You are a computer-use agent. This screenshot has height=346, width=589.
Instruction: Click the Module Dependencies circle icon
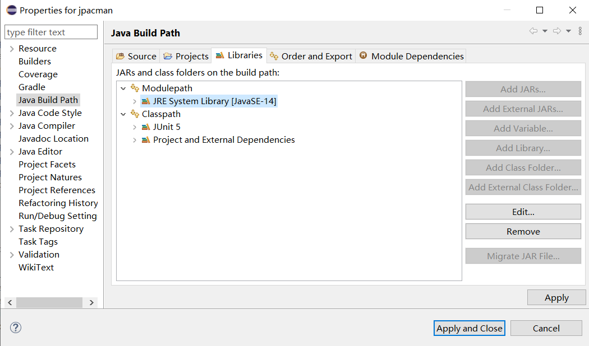[363, 55]
